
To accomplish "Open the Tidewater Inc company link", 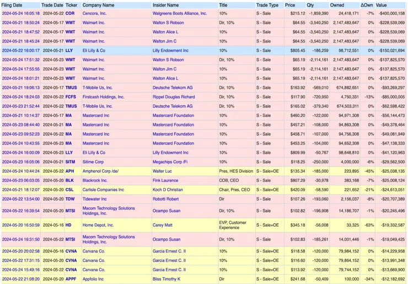I will pyautogui.click(x=94, y=199).
